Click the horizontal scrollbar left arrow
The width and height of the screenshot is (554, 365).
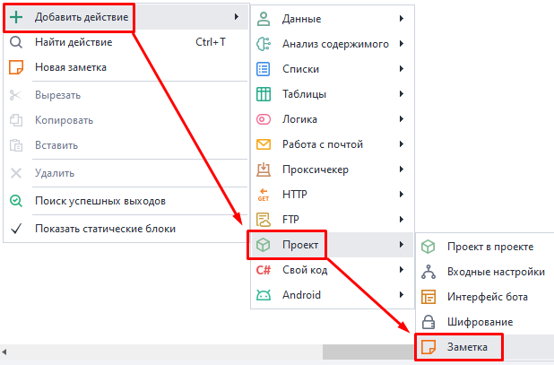pos(4,352)
